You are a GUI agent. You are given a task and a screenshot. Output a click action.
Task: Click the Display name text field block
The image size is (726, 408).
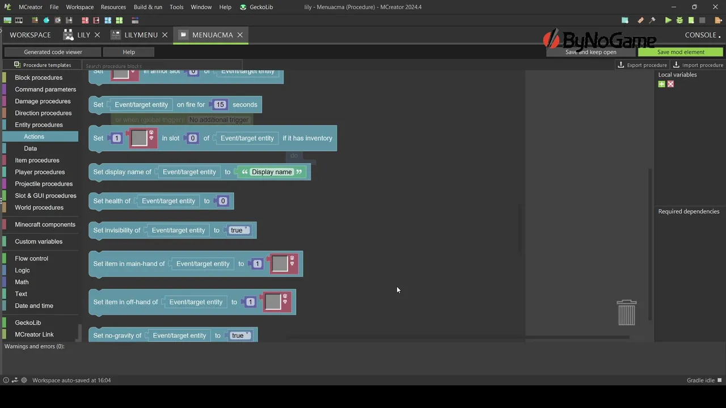272,172
